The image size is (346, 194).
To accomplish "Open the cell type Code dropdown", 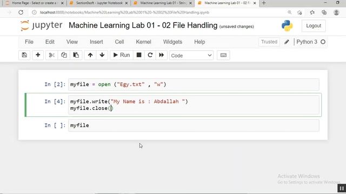I will tap(191, 56).
